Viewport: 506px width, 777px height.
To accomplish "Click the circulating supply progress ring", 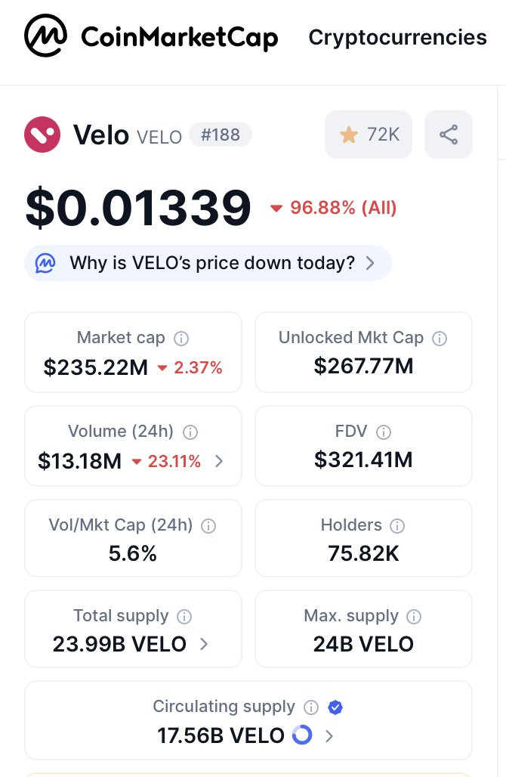I will click(302, 735).
